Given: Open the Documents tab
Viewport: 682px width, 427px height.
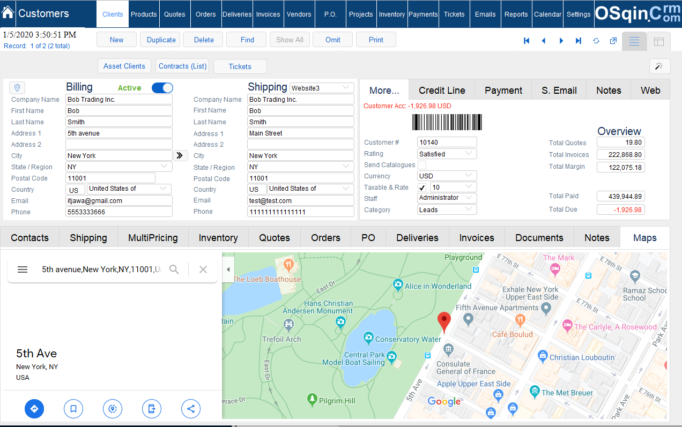Looking at the screenshot, I should click(539, 237).
